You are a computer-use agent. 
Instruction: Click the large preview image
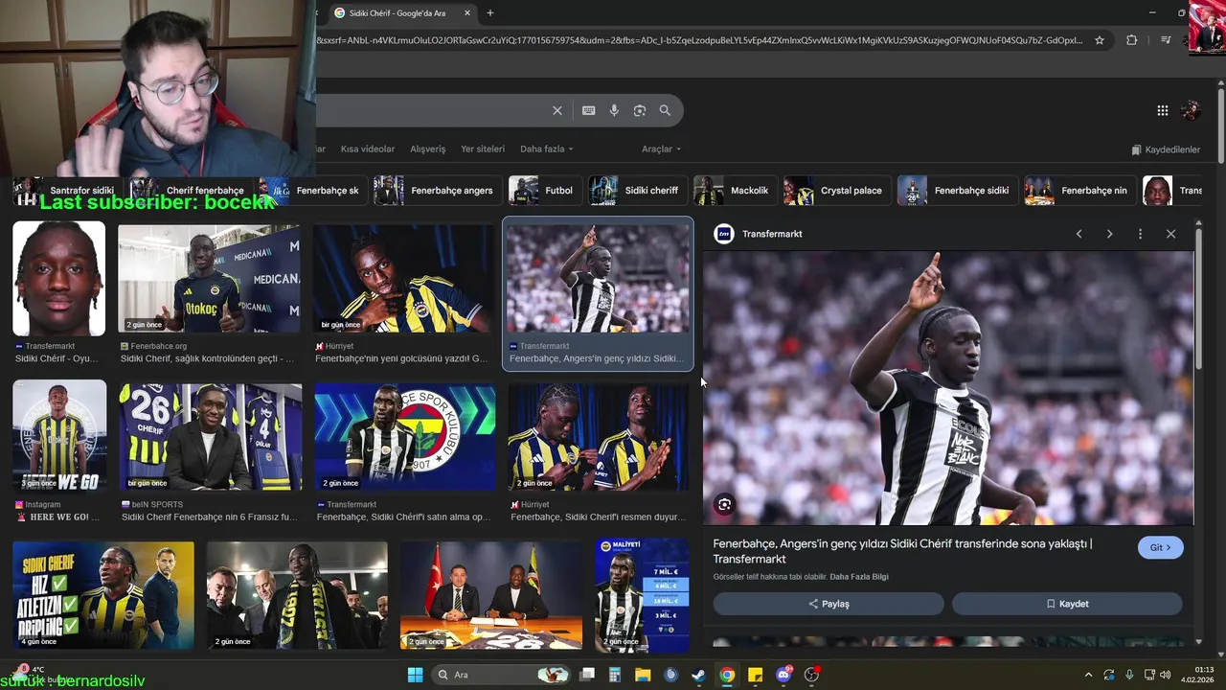click(948, 388)
